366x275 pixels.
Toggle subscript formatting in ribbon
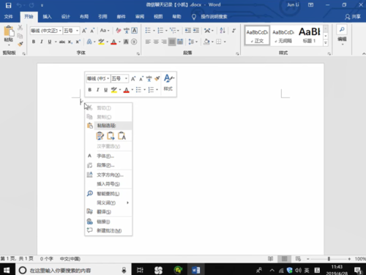coord(70,42)
